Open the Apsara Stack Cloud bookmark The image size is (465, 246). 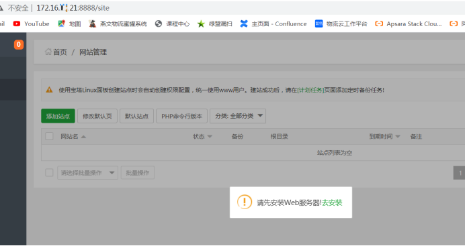[409, 24]
